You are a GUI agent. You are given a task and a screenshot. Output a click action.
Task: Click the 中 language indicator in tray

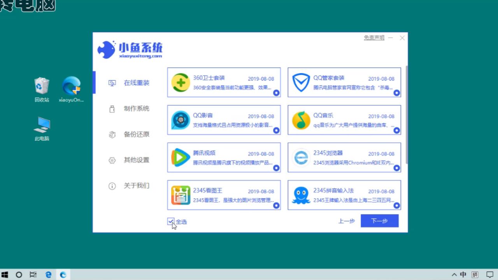(463, 275)
